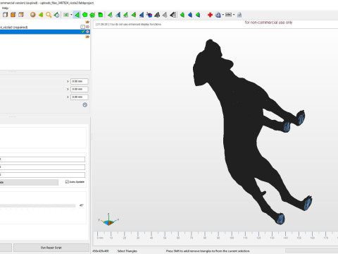
Task: Open dropdown arrow beside the view-selection icon
Action: 71,15
